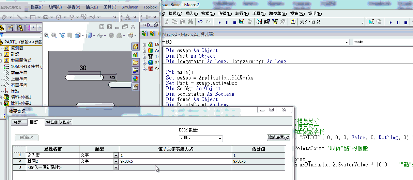Open the Appearances task pane tab
The width and height of the screenshot is (413, 180).
point(135,79)
